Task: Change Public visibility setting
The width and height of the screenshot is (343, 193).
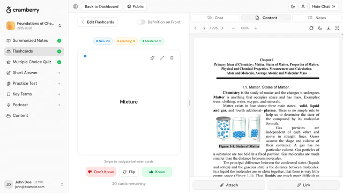Action: (136, 6)
